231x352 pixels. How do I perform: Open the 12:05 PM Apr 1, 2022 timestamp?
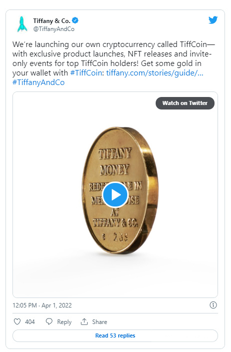coord(42,305)
